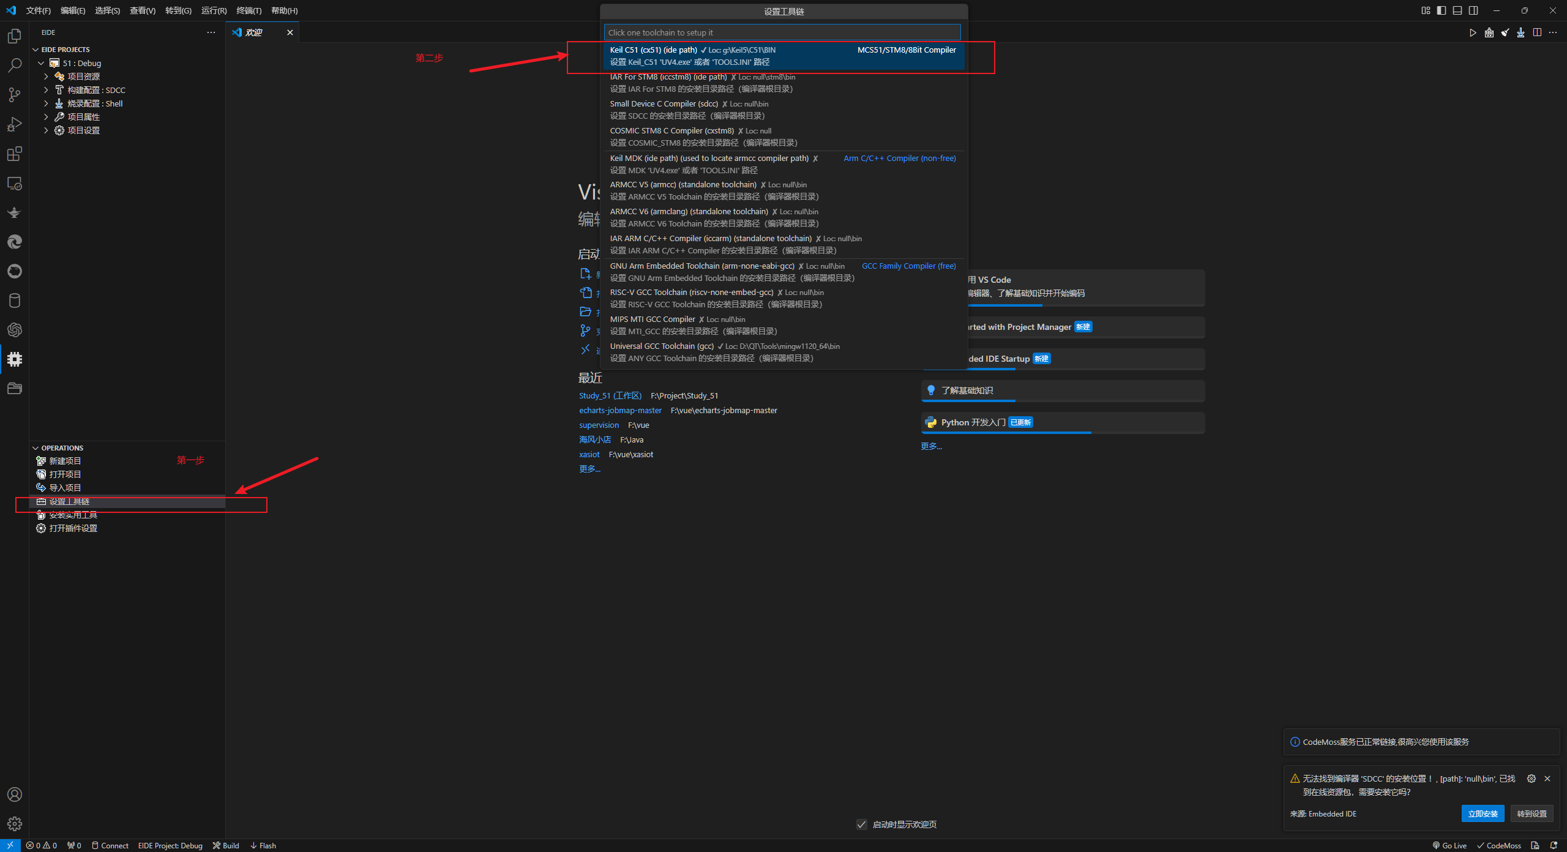Show errors and warnings count panel
This screenshot has width=1567, height=852.
(x=42, y=845)
